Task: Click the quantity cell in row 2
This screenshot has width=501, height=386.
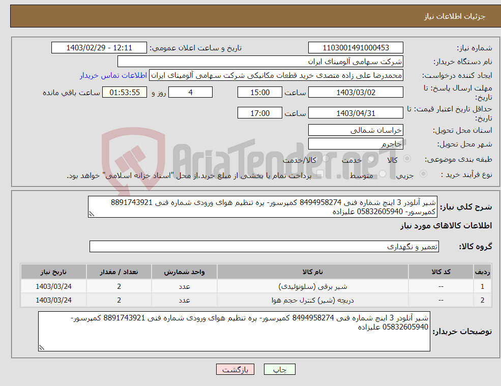Action: point(119,300)
